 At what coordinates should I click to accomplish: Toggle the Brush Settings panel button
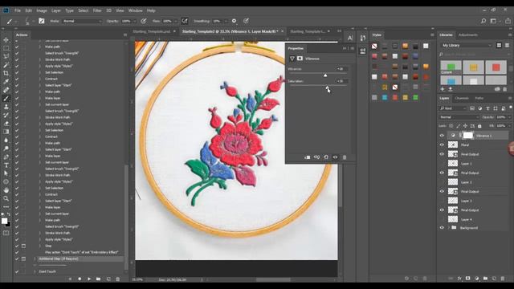(41, 21)
